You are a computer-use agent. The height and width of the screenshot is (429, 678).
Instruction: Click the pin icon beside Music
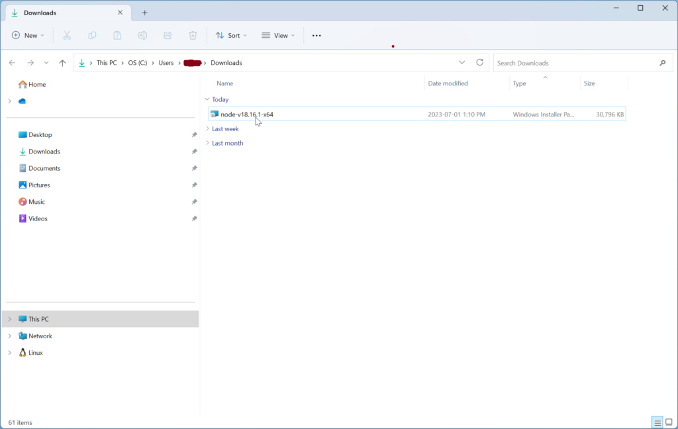click(x=194, y=202)
